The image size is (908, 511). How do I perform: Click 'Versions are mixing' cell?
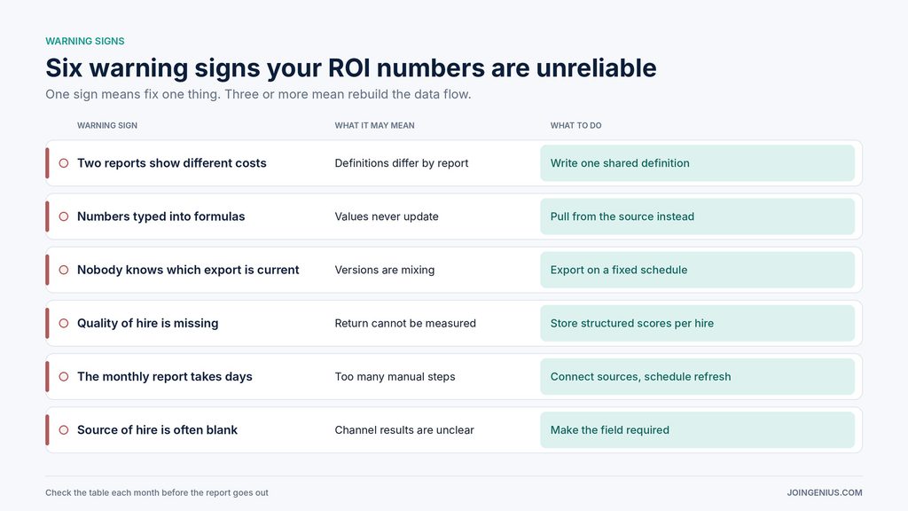coord(385,270)
